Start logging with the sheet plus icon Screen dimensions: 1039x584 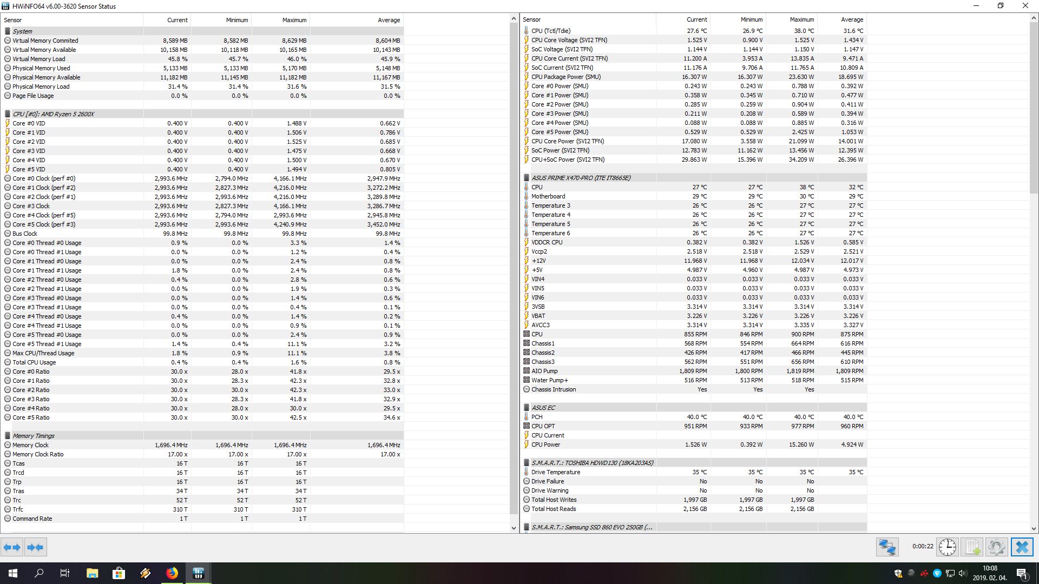point(972,547)
